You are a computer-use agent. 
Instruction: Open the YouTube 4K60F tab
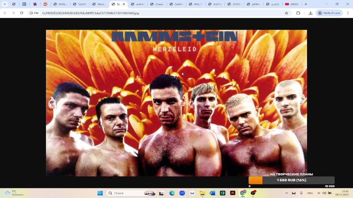point(293,4)
